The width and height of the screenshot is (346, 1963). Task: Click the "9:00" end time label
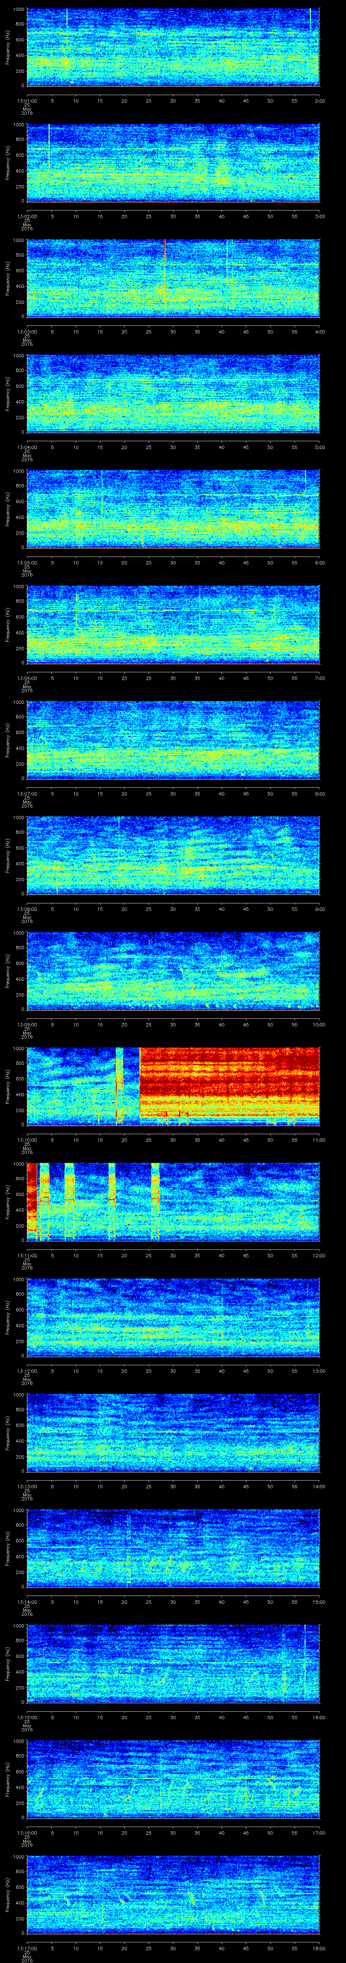point(319,908)
